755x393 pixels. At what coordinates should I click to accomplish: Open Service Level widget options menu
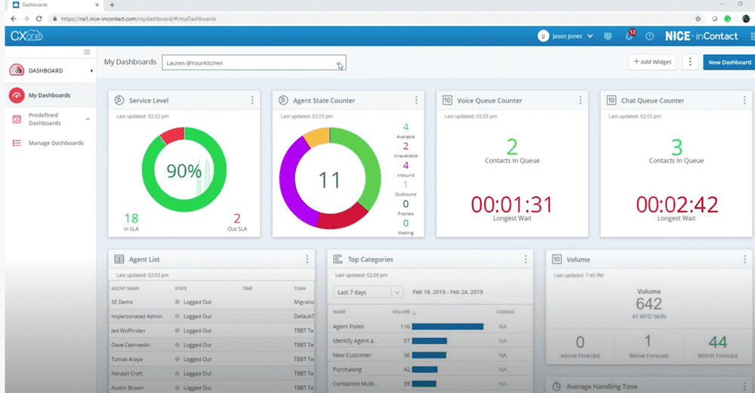tap(252, 100)
